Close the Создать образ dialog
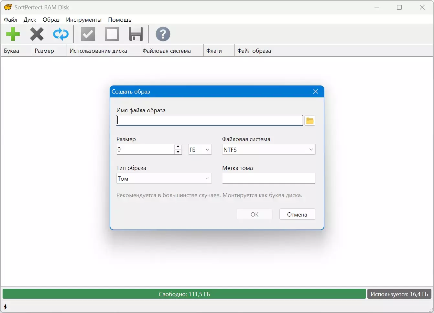Image resolution: width=434 pixels, height=313 pixels. (x=316, y=92)
